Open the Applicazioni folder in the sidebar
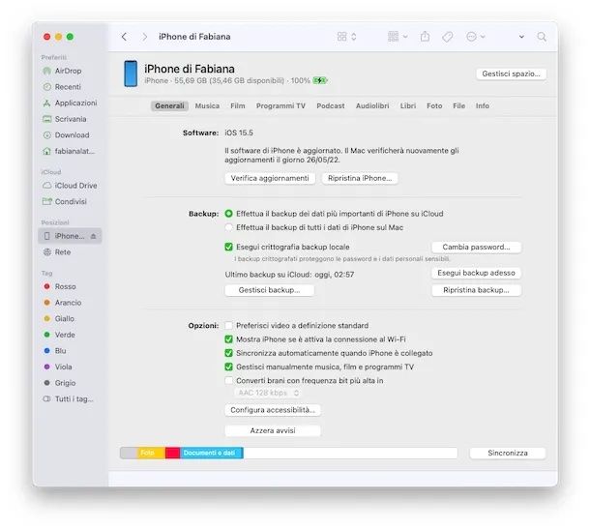 point(71,103)
